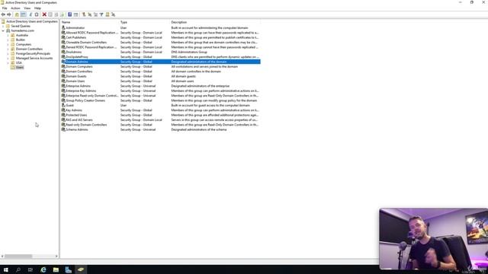Select the Schema Admins group row
Viewport: 488px width, 274px height.
(x=161, y=129)
